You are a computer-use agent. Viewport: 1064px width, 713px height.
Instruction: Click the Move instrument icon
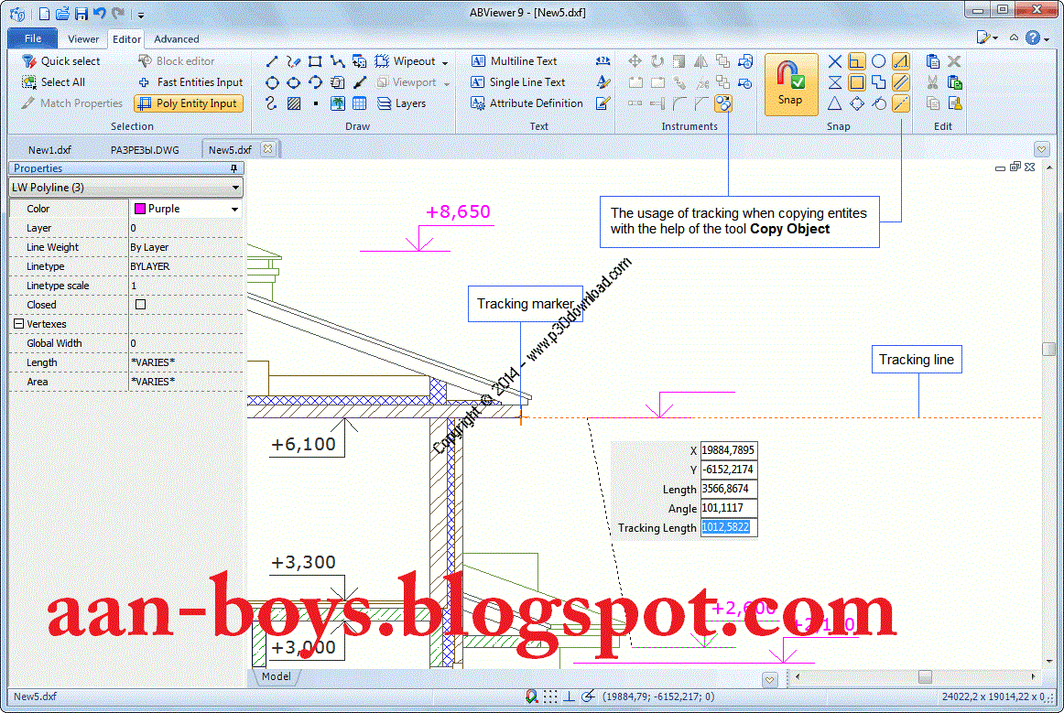tap(635, 61)
